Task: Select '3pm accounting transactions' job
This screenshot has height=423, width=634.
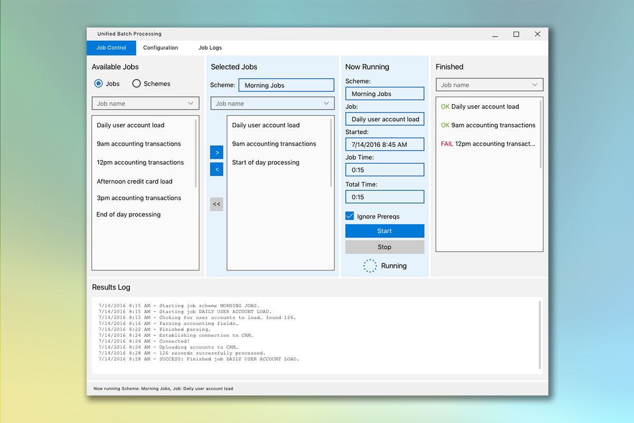Action: coord(139,198)
